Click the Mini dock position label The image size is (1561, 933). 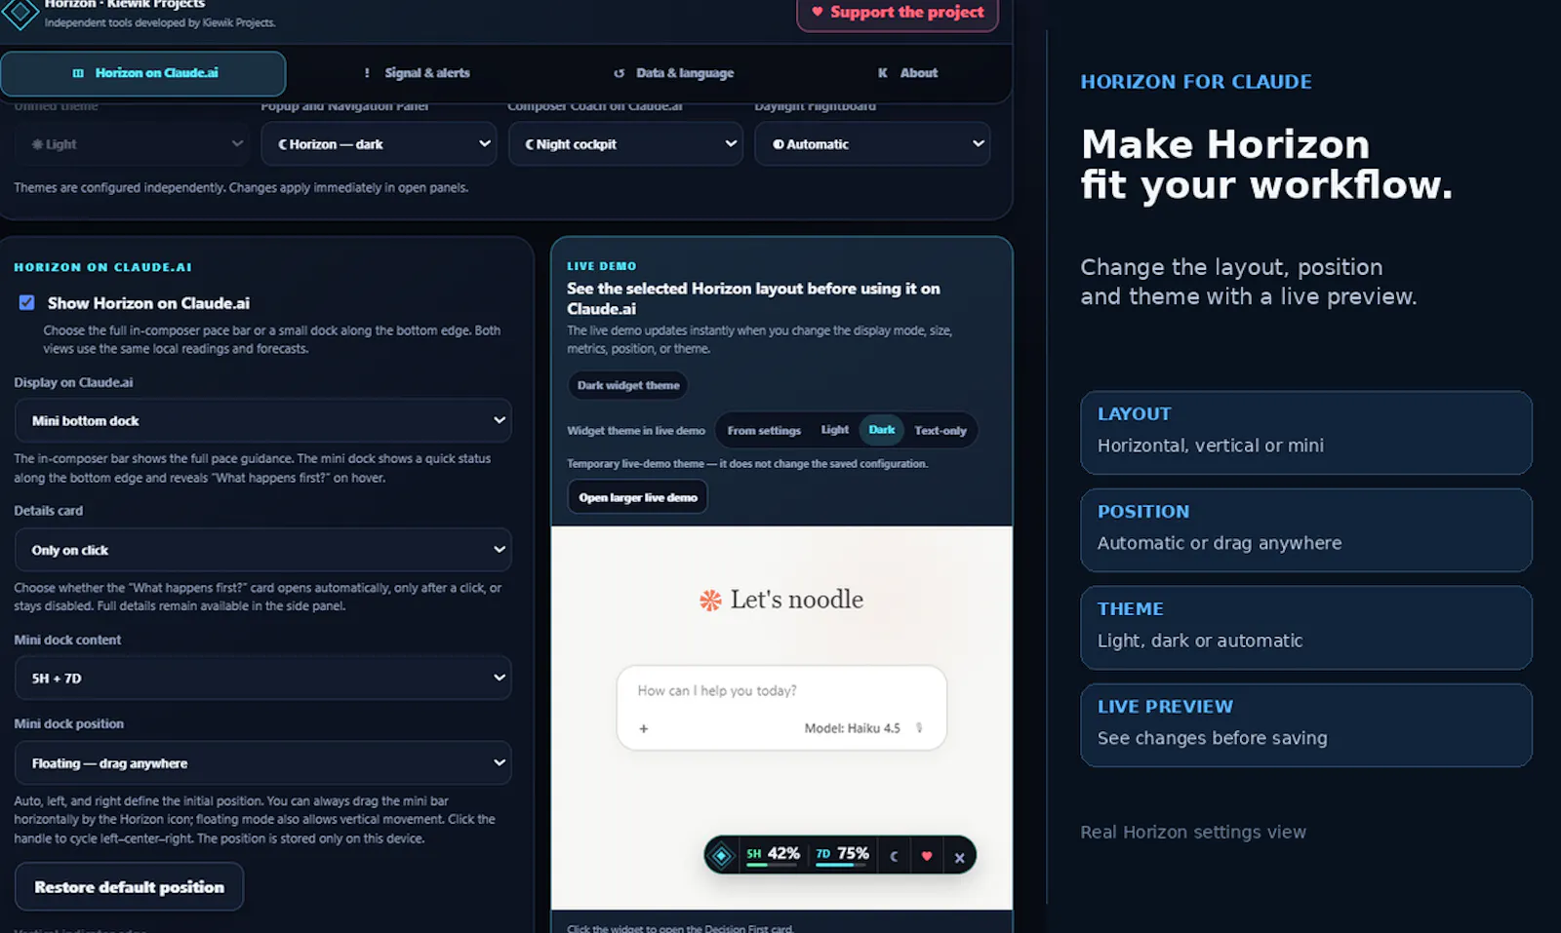point(69,723)
